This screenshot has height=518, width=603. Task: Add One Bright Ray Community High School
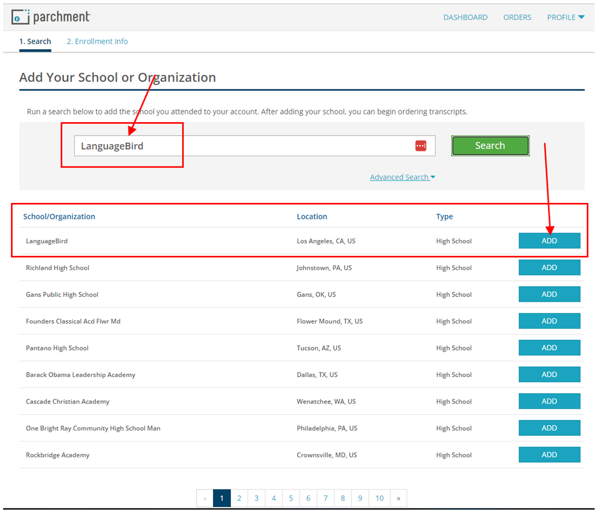tap(549, 428)
